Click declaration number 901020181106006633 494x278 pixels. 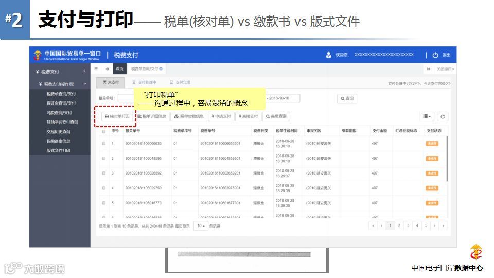click(x=144, y=144)
